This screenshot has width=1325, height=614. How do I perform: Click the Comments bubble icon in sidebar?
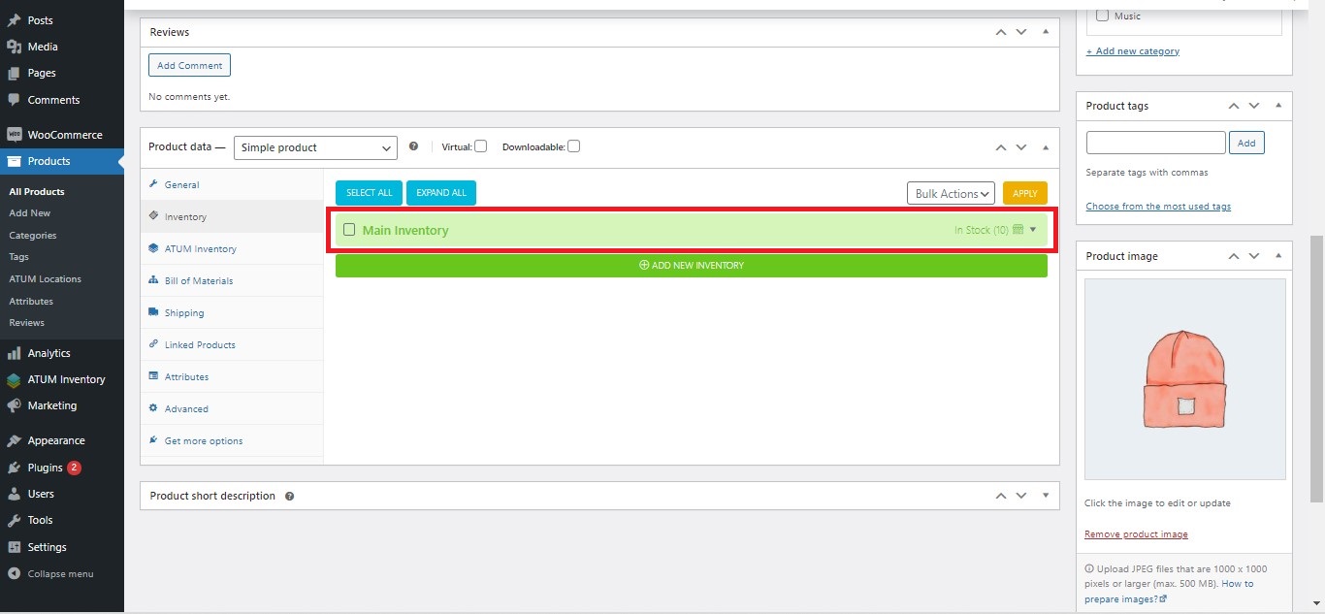coord(14,100)
